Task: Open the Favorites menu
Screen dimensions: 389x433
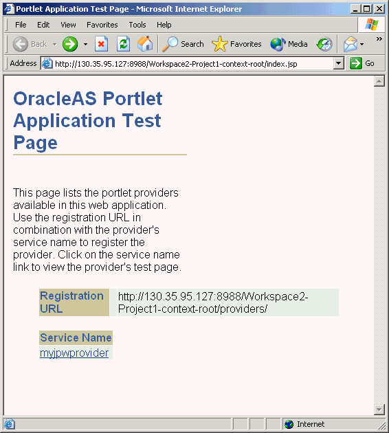Action: click(102, 25)
